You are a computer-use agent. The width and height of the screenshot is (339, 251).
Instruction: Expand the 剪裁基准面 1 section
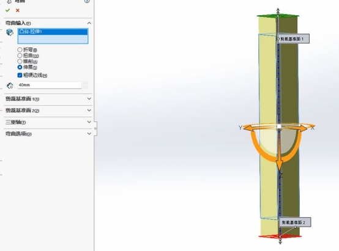coord(48,99)
